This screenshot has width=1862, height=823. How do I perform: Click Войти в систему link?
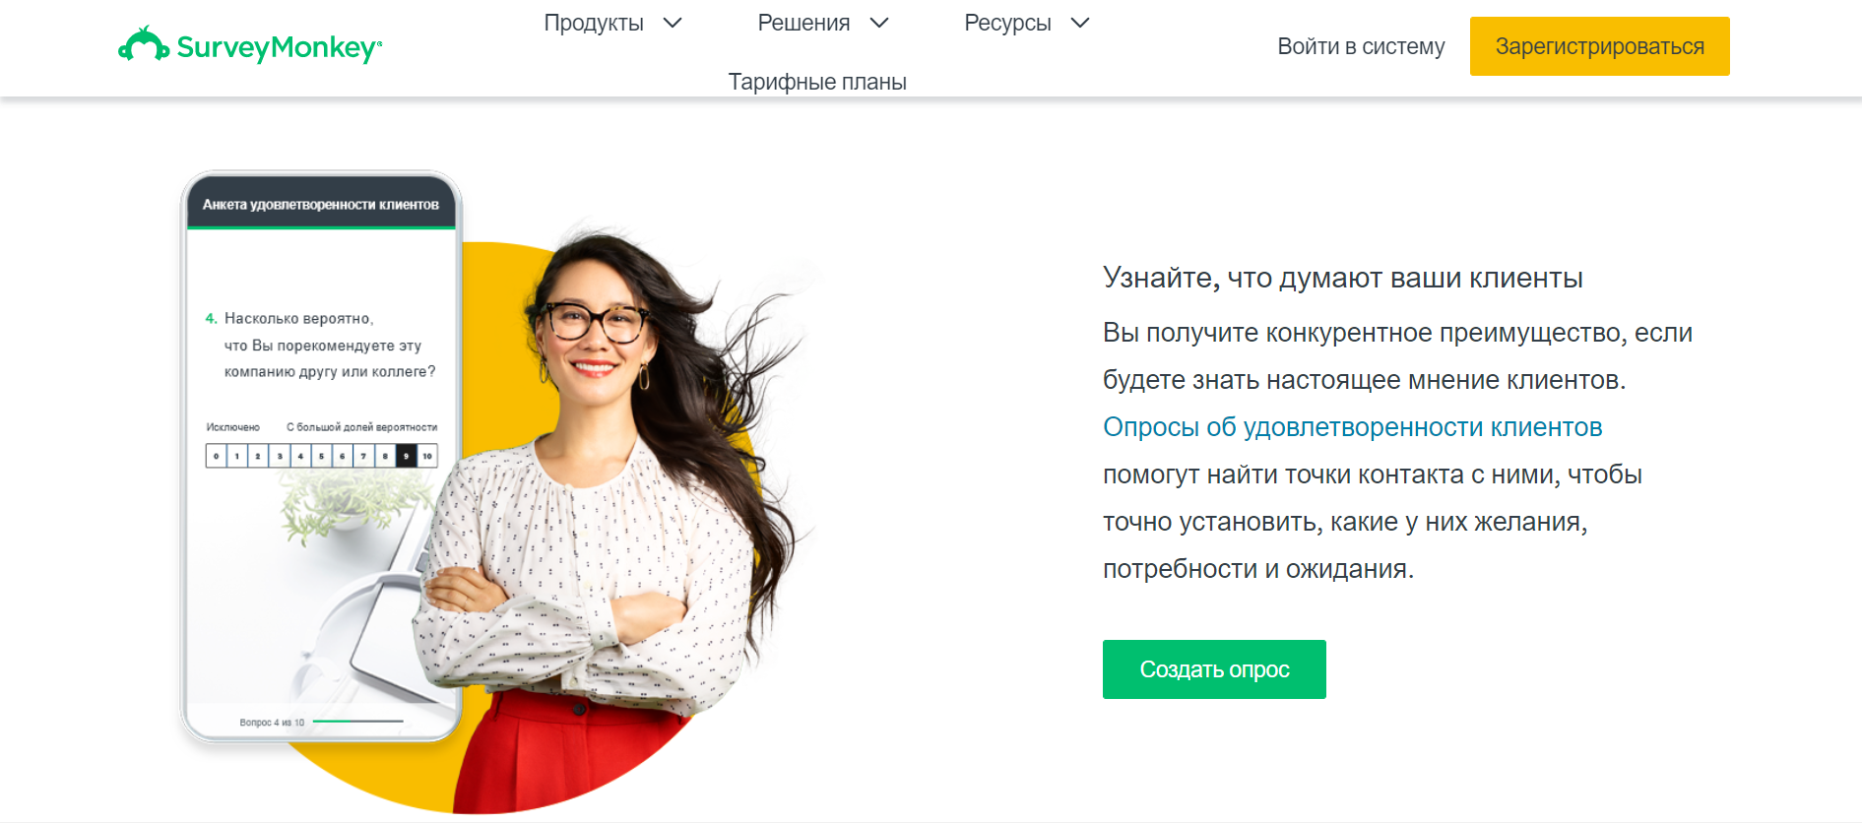(x=1361, y=46)
